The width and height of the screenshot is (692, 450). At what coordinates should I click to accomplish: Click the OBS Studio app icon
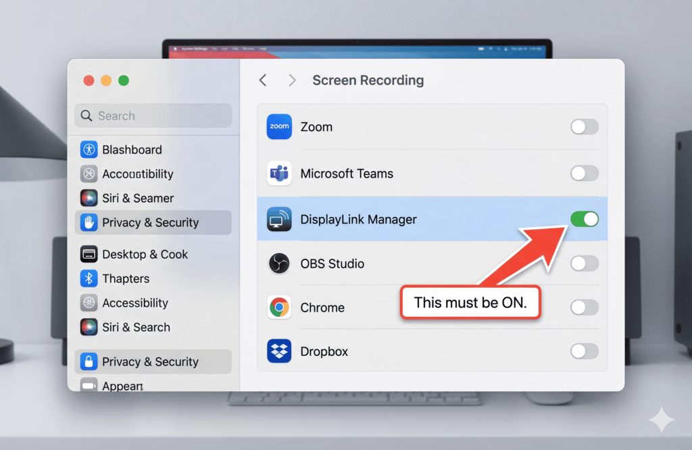pyautogui.click(x=279, y=264)
